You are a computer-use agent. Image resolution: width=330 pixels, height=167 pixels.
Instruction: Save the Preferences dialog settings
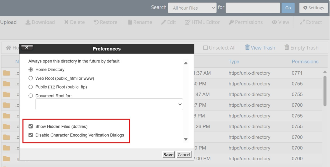[x=168, y=154]
